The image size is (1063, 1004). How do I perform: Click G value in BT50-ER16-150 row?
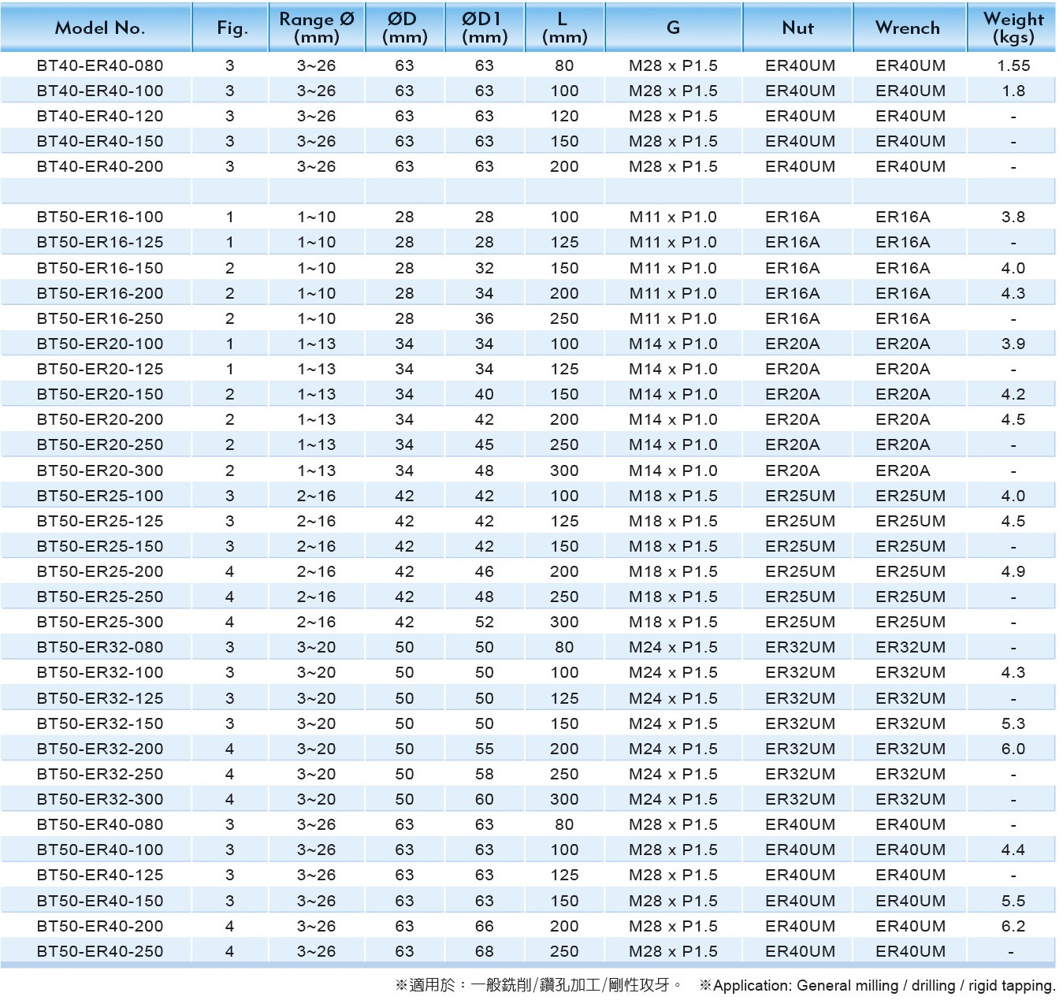(673, 268)
